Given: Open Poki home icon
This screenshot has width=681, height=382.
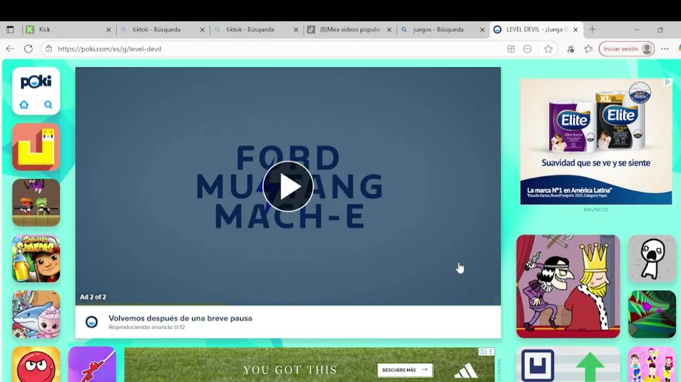Looking at the screenshot, I should pyautogui.click(x=24, y=105).
